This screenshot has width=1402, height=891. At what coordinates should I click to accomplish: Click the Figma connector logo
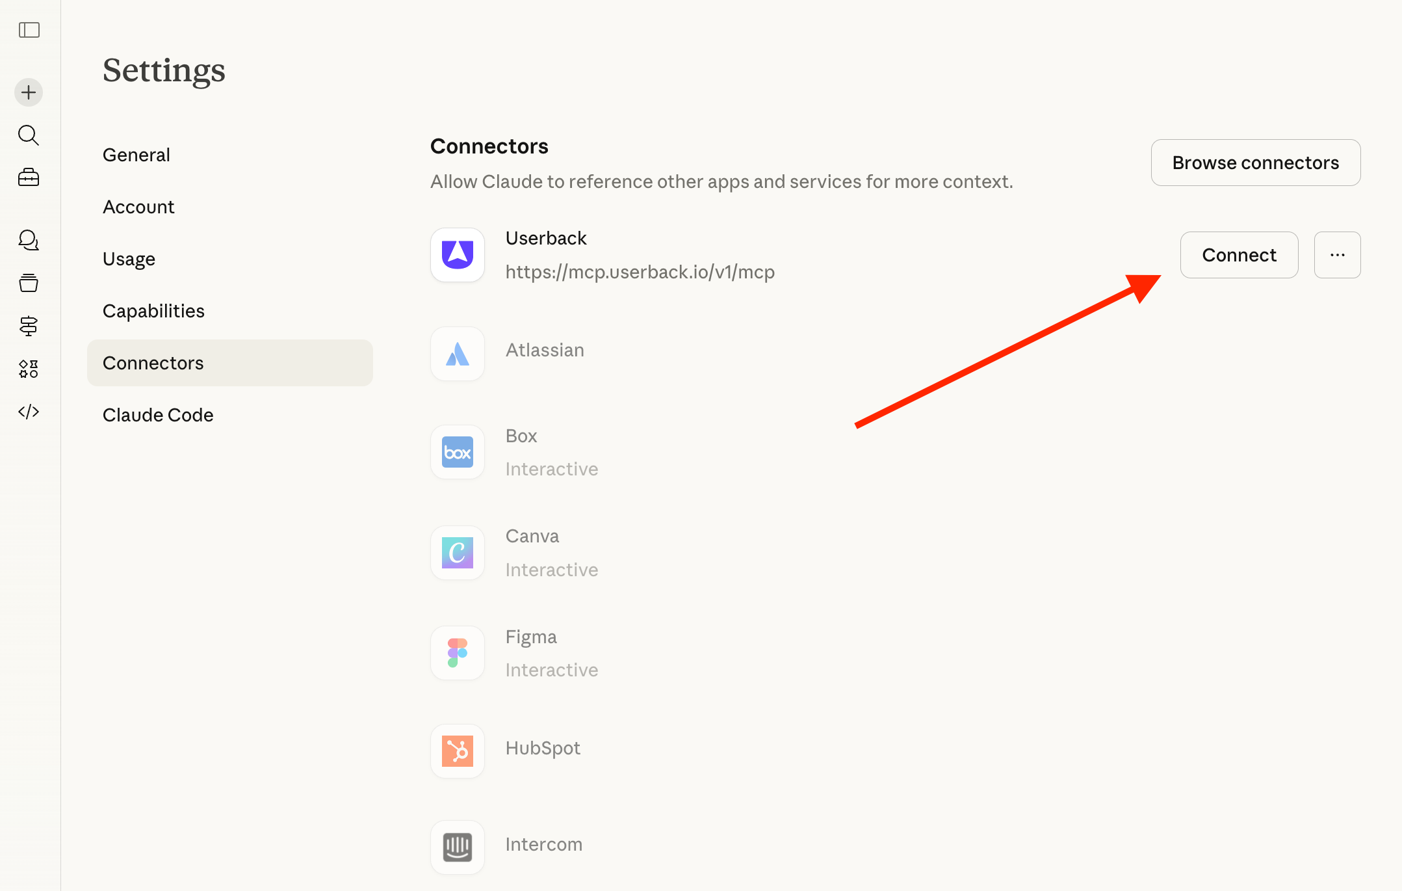[458, 653]
